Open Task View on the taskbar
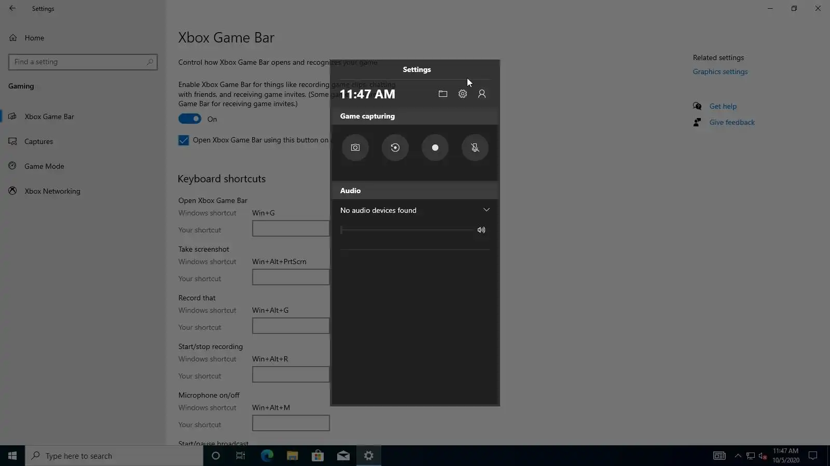830x466 pixels. click(241, 456)
